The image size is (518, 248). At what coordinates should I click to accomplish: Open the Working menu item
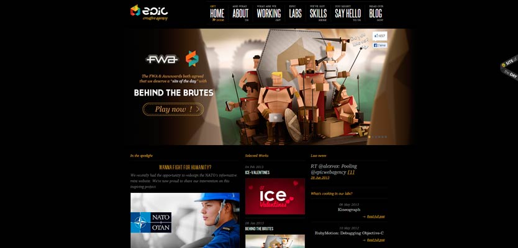[268, 14]
